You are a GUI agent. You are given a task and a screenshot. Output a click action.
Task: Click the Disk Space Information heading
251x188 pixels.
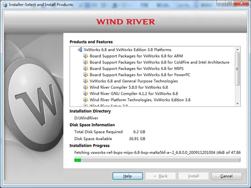point(92,125)
